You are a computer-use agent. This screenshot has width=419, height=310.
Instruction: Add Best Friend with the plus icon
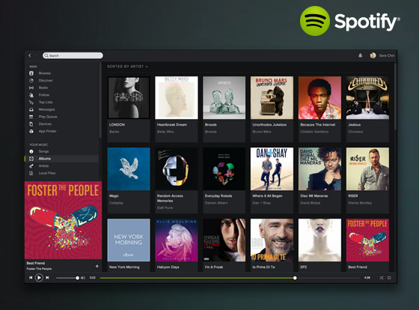97,266
